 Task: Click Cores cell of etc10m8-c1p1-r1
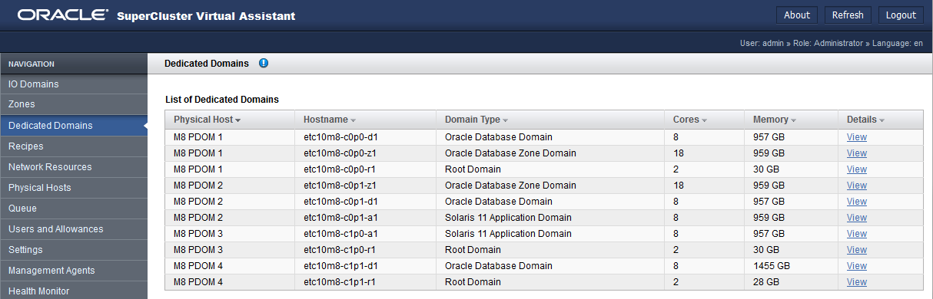(704, 282)
